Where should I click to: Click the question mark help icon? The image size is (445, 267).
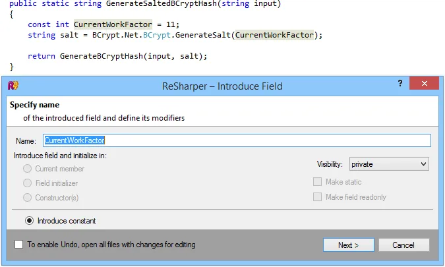click(x=400, y=85)
